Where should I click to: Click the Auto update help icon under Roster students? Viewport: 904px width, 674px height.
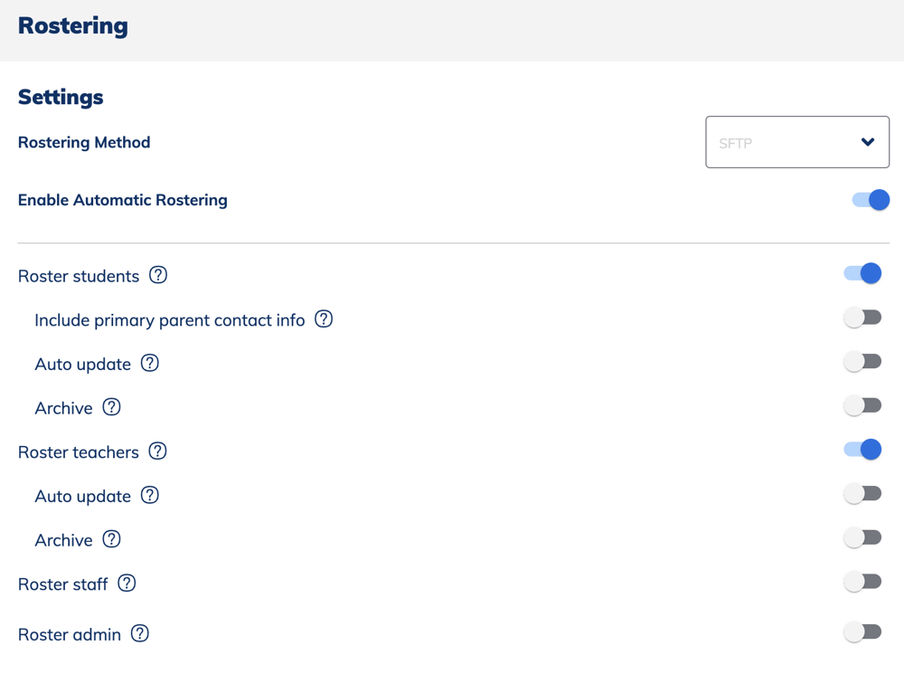pyautogui.click(x=149, y=363)
